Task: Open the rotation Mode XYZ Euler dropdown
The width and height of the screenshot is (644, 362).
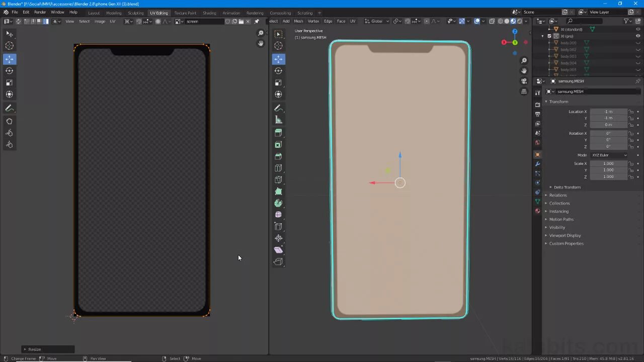Action: pyautogui.click(x=609, y=155)
